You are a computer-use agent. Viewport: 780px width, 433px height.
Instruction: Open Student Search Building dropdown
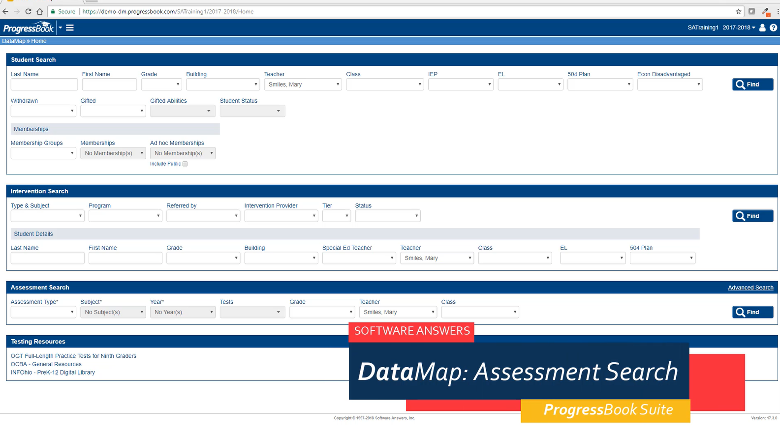click(x=223, y=85)
